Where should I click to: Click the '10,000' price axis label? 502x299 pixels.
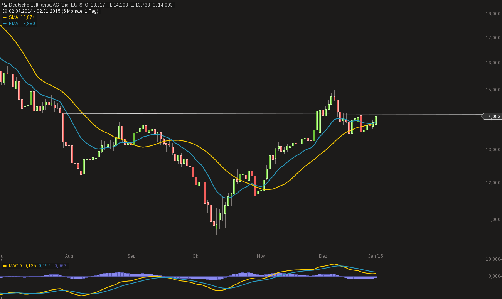pyautogui.click(x=493, y=259)
